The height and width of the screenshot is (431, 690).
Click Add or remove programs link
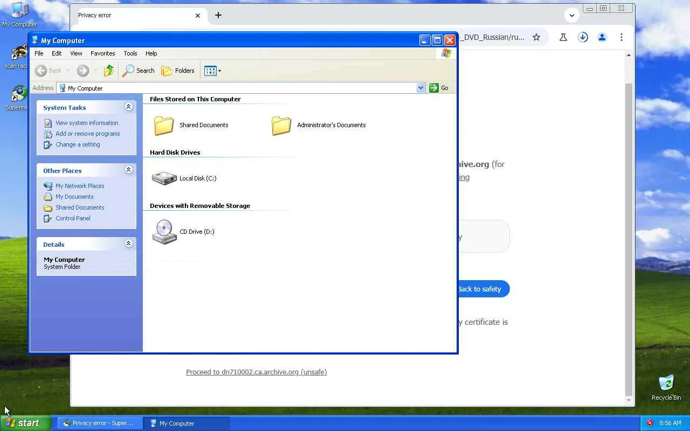coord(88,134)
